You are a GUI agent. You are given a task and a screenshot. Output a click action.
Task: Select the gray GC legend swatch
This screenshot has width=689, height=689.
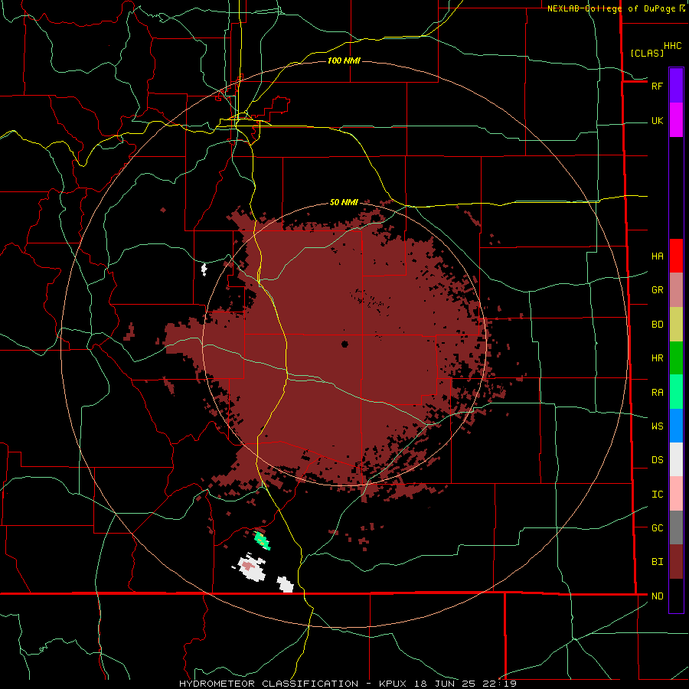click(x=676, y=527)
